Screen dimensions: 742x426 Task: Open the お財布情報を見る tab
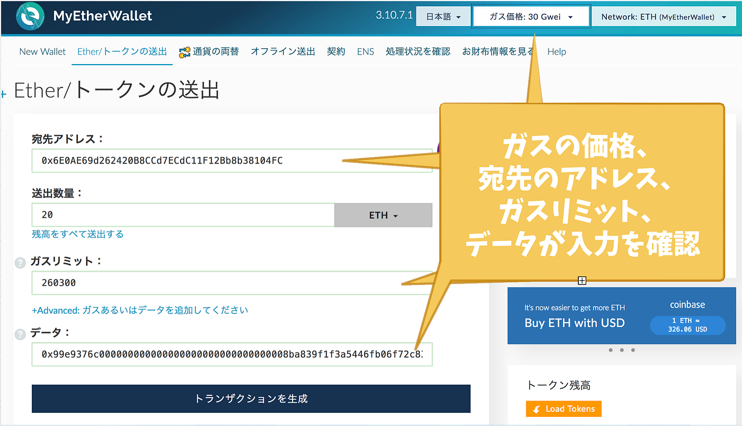click(x=499, y=51)
